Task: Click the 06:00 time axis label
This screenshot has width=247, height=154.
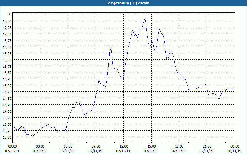Action: 68,147
